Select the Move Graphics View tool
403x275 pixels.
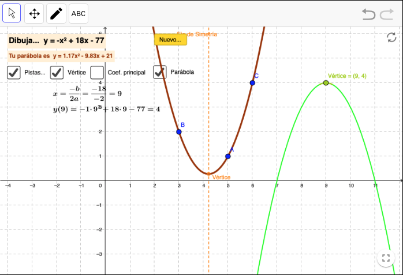[x=34, y=13]
